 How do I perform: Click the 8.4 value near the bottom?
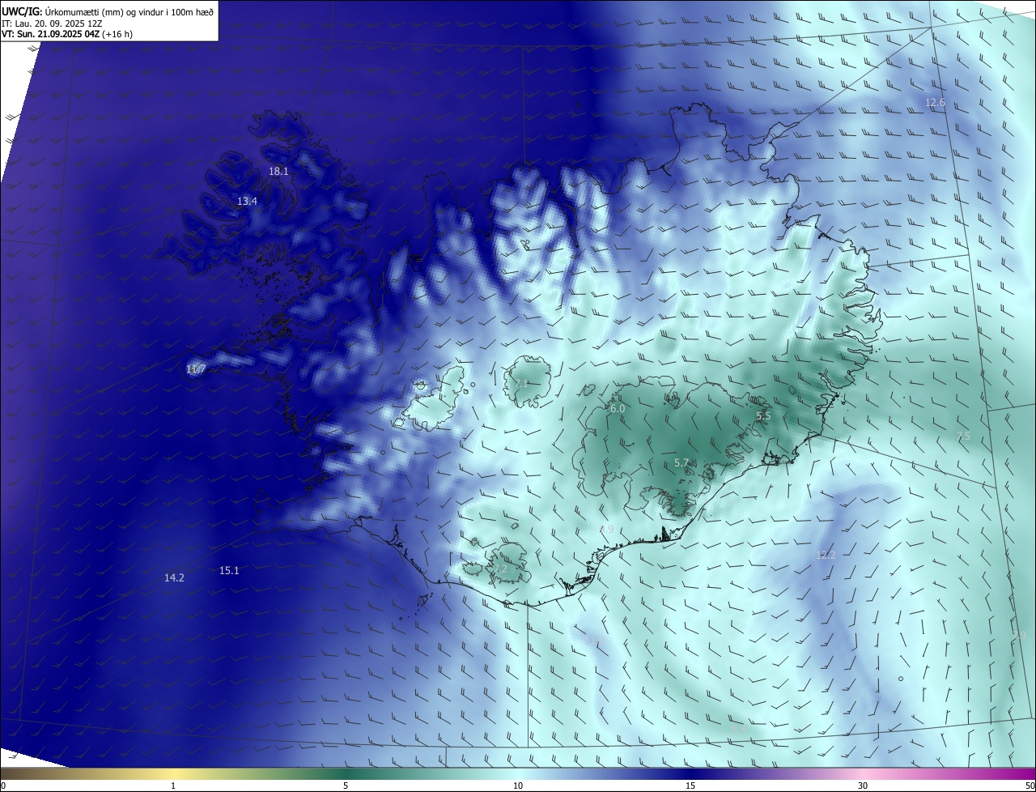click(738, 729)
